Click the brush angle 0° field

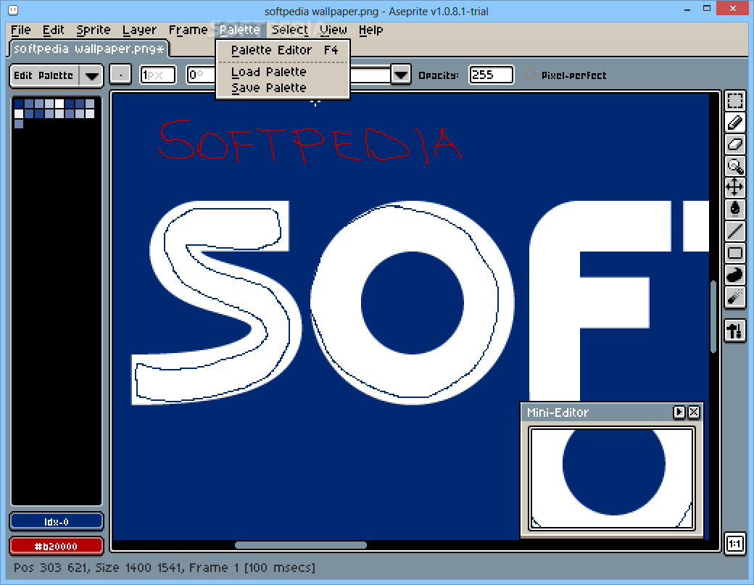click(201, 75)
